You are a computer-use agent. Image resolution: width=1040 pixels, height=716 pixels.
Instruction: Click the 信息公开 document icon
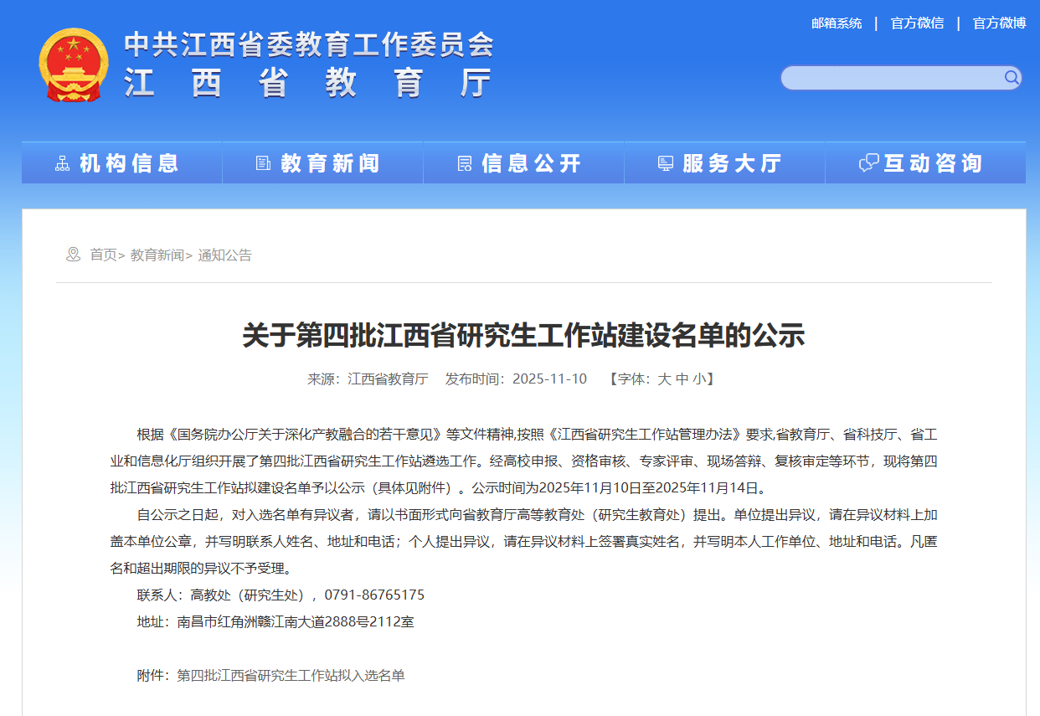coord(464,163)
